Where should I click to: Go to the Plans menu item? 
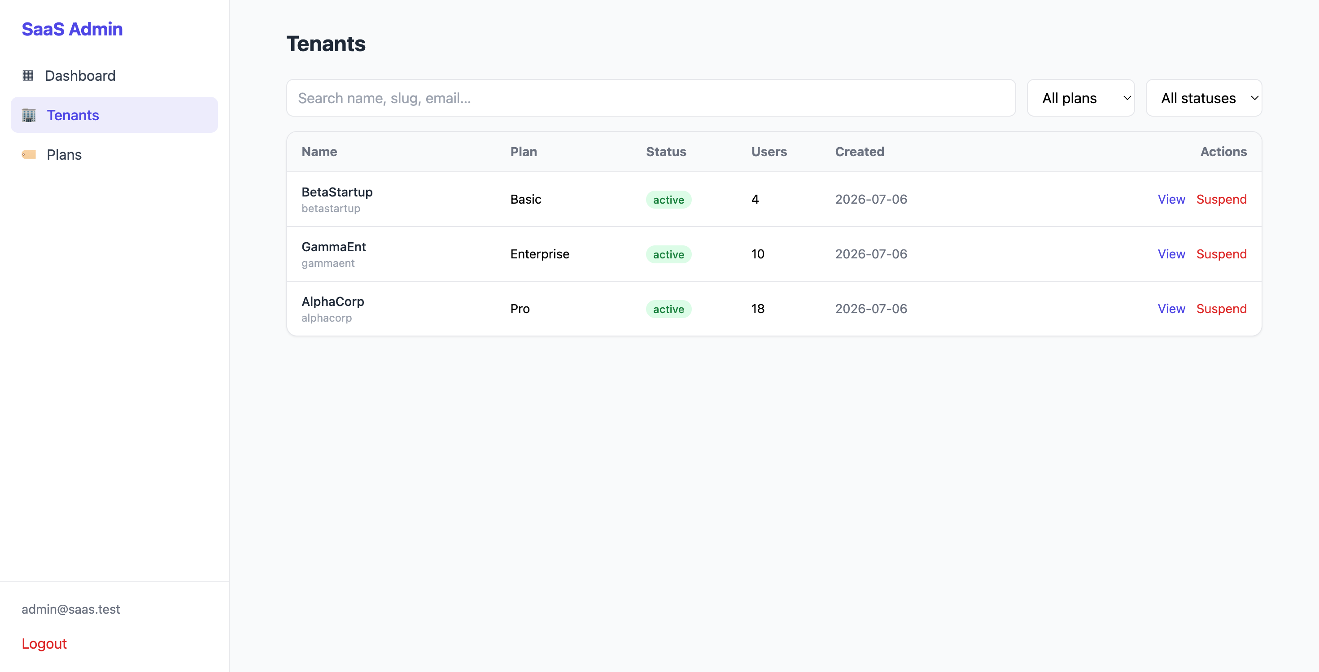114,155
